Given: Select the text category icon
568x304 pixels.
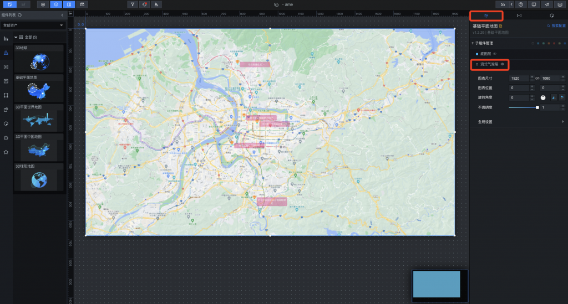Looking at the screenshot, I should coord(6,81).
